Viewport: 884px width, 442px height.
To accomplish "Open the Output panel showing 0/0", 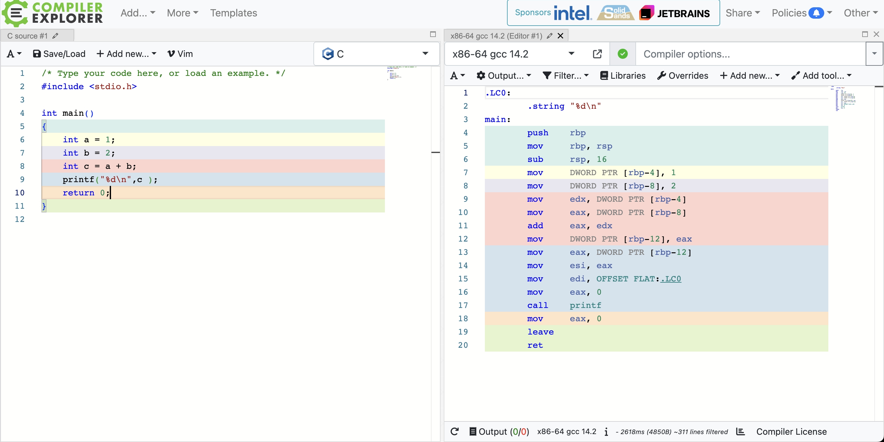I will [499, 431].
